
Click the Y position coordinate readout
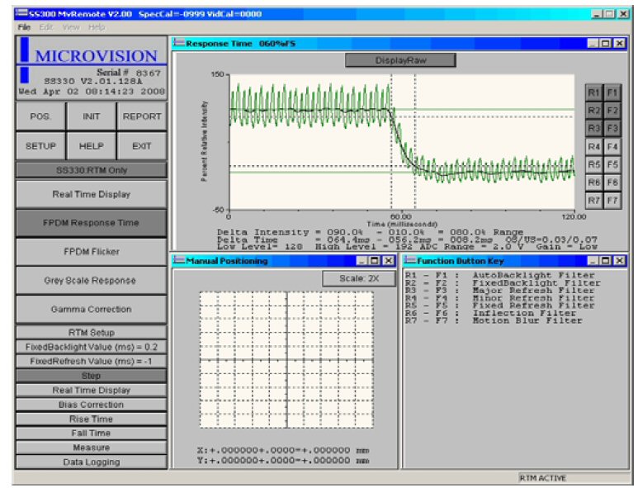[x=283, y=460]
